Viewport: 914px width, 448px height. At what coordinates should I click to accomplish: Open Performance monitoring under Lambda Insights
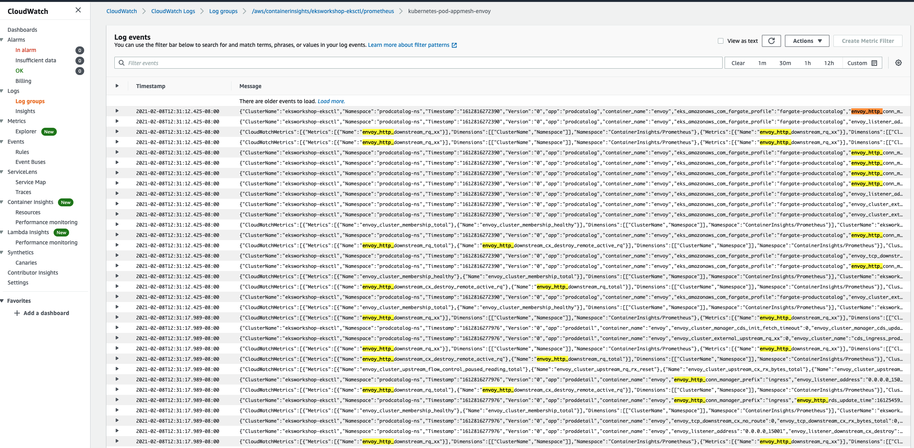click(46, 242)
